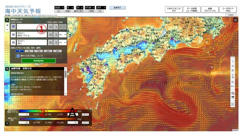244x133 pixels.
Task: Toggle the 海流ベクトル layer on/off
Action: point(13,35)
